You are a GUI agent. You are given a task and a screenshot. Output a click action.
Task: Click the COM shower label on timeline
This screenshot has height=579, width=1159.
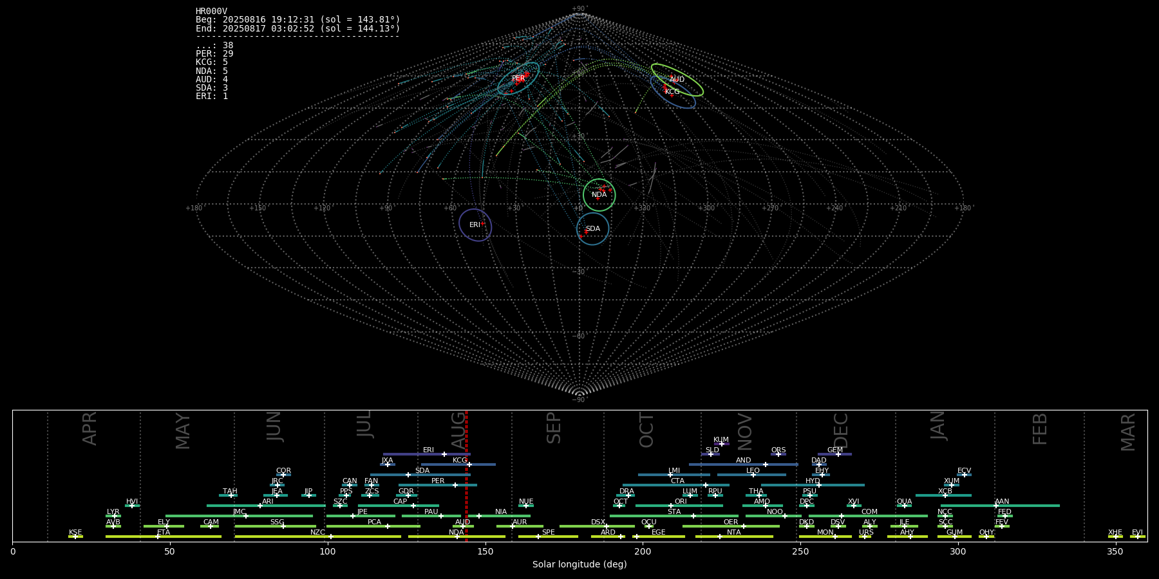click(870, 512)
